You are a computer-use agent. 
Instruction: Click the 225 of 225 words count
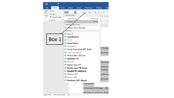pyautogui.click(x=59, y=95)
